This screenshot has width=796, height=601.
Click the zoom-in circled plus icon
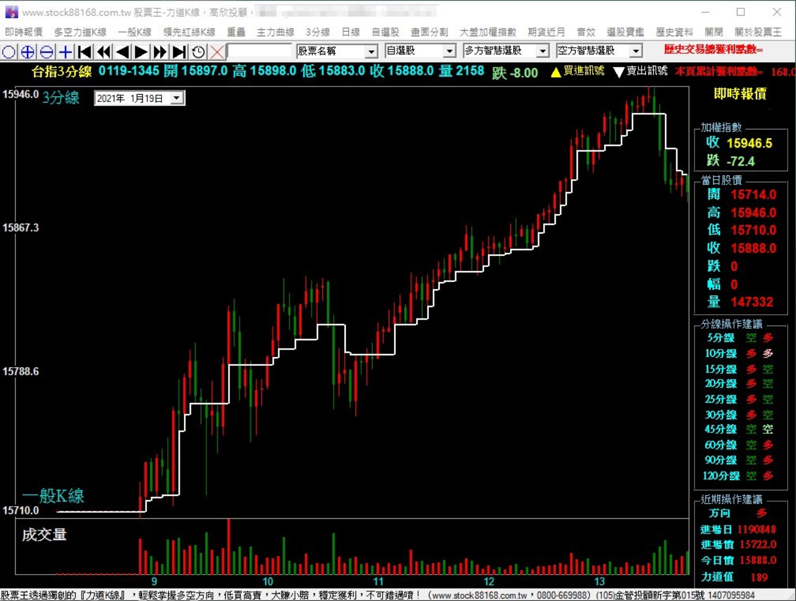pyautogui.click(x=27, y=52)
